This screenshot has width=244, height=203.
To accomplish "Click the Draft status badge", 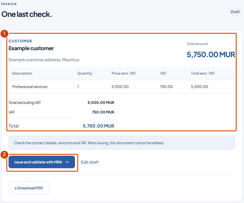I will click(235, 12).
